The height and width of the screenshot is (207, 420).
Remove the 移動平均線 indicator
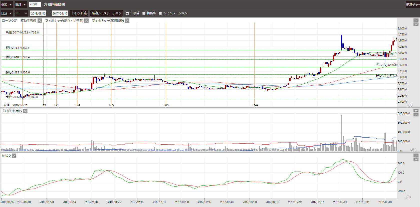coord(40,20)
